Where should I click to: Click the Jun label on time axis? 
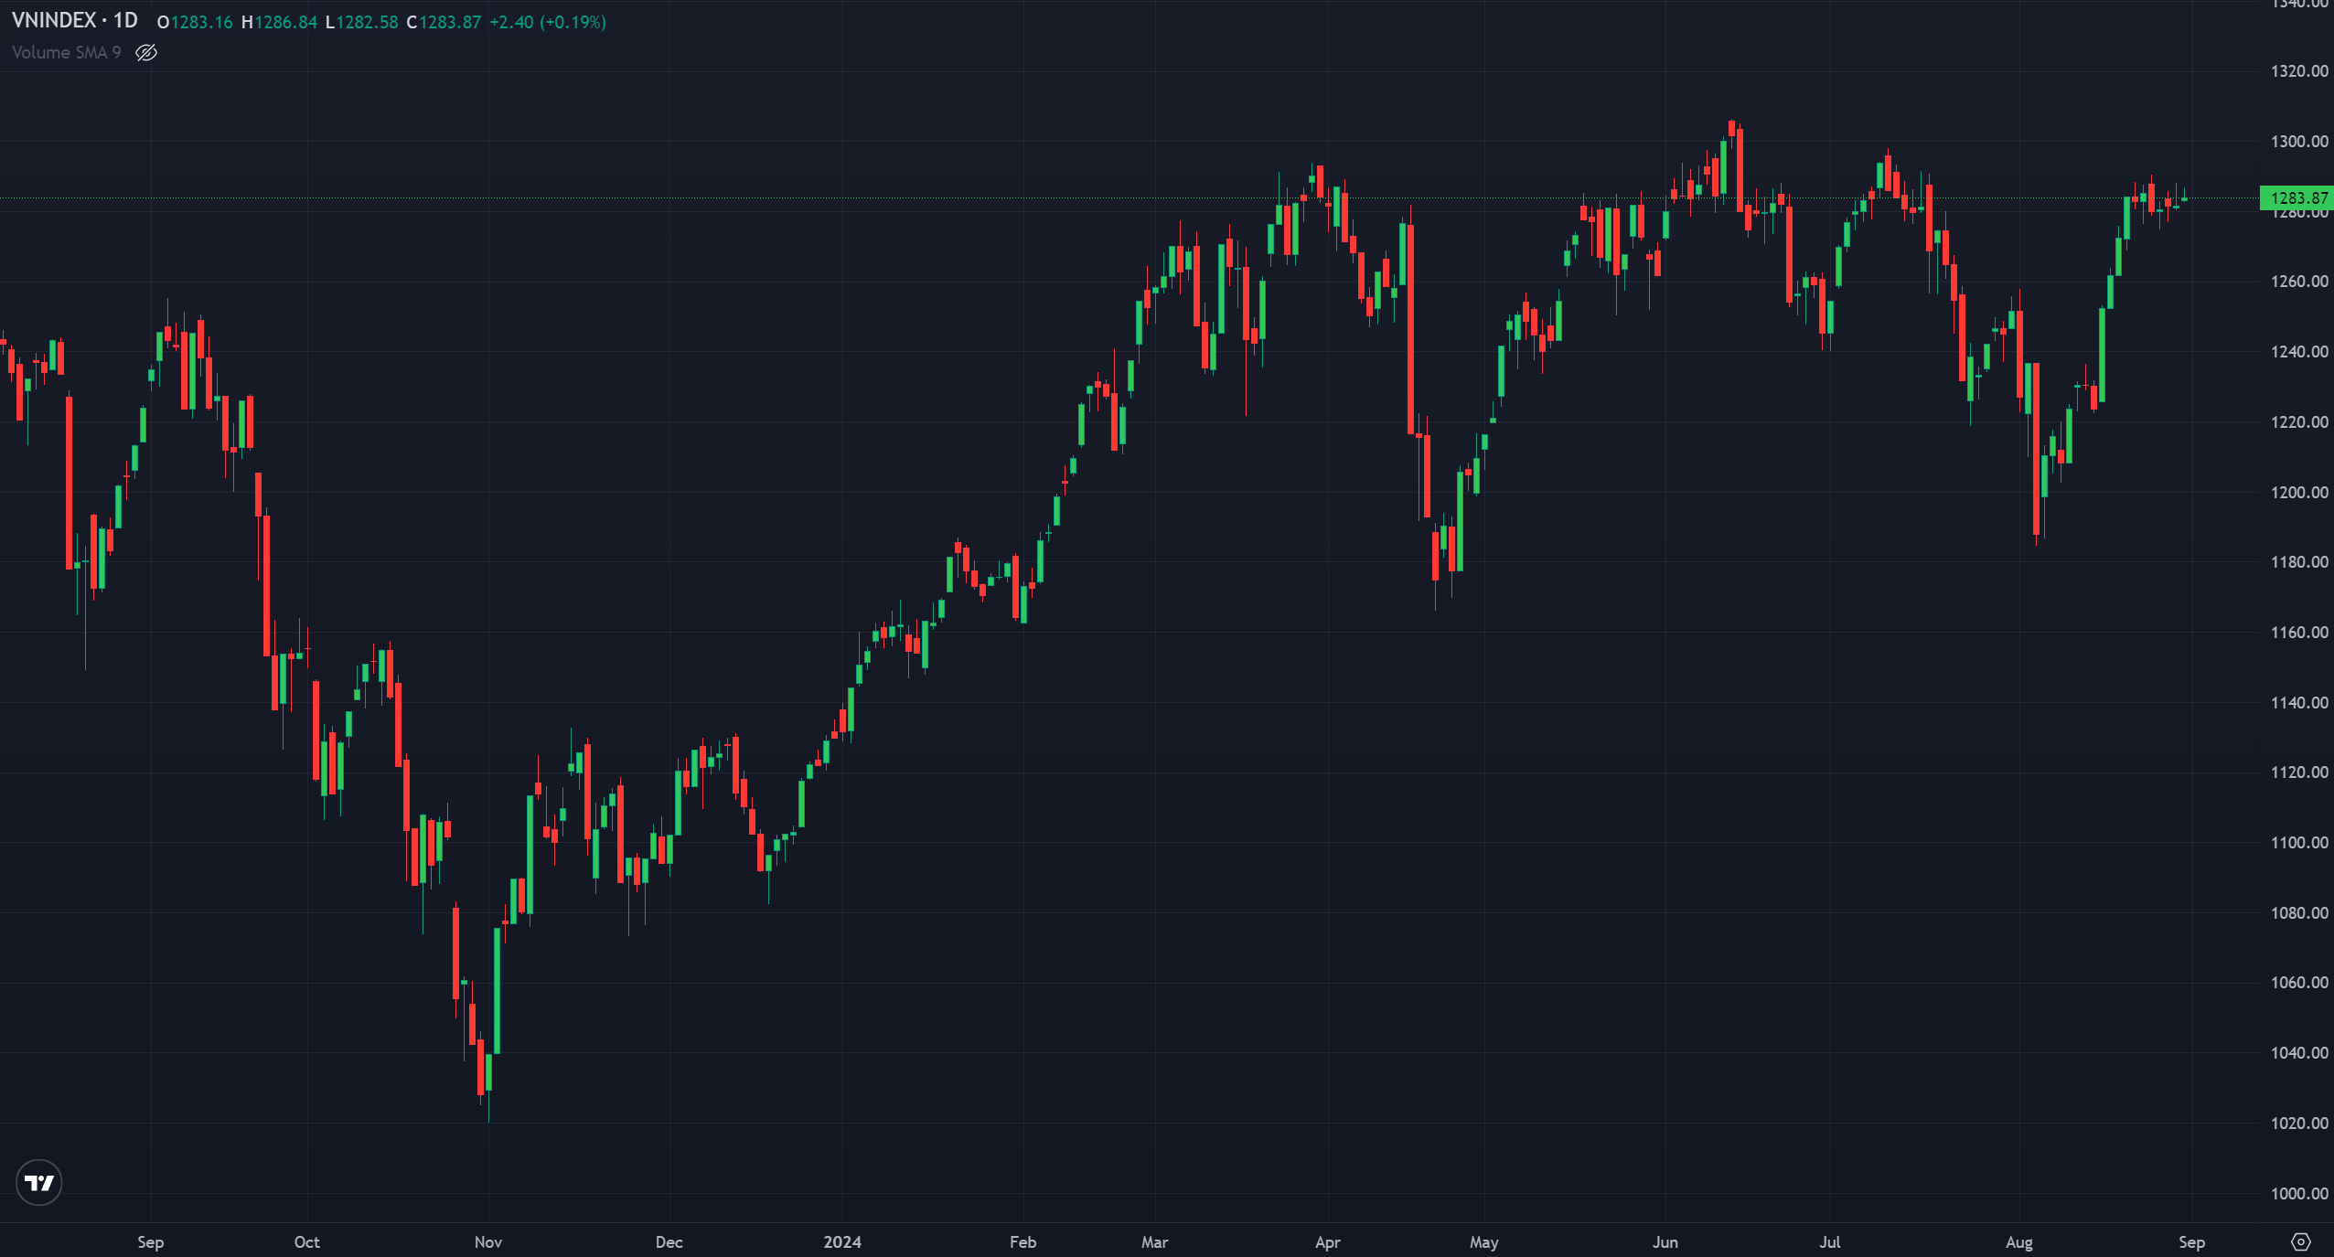[x=1665, y=1241]
